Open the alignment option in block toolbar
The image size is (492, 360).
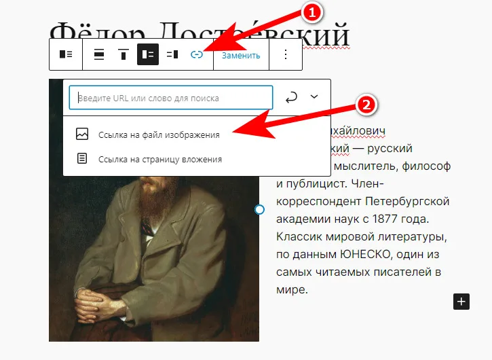pos(99,54)
